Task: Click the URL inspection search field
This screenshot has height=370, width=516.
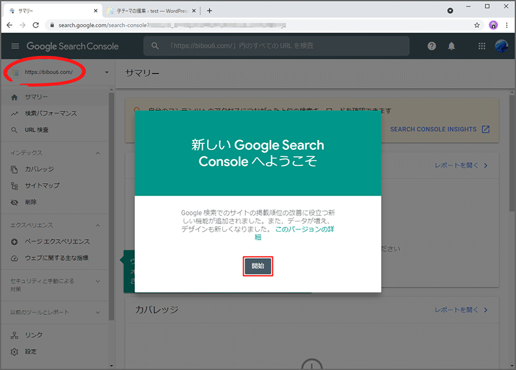Action: coord(276,46)
